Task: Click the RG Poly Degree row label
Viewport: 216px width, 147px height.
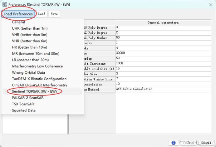Action: coord(100,28)
